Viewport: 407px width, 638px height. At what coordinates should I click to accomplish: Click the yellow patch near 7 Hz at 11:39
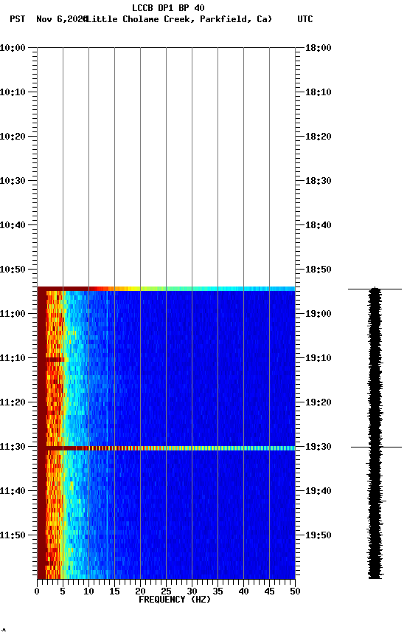tap(72, 485)
